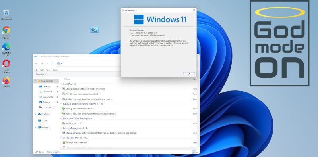Switch to details view in status bar
Image resolution: width=318 pixels, height=157 pixels.
tap(193, 152)
